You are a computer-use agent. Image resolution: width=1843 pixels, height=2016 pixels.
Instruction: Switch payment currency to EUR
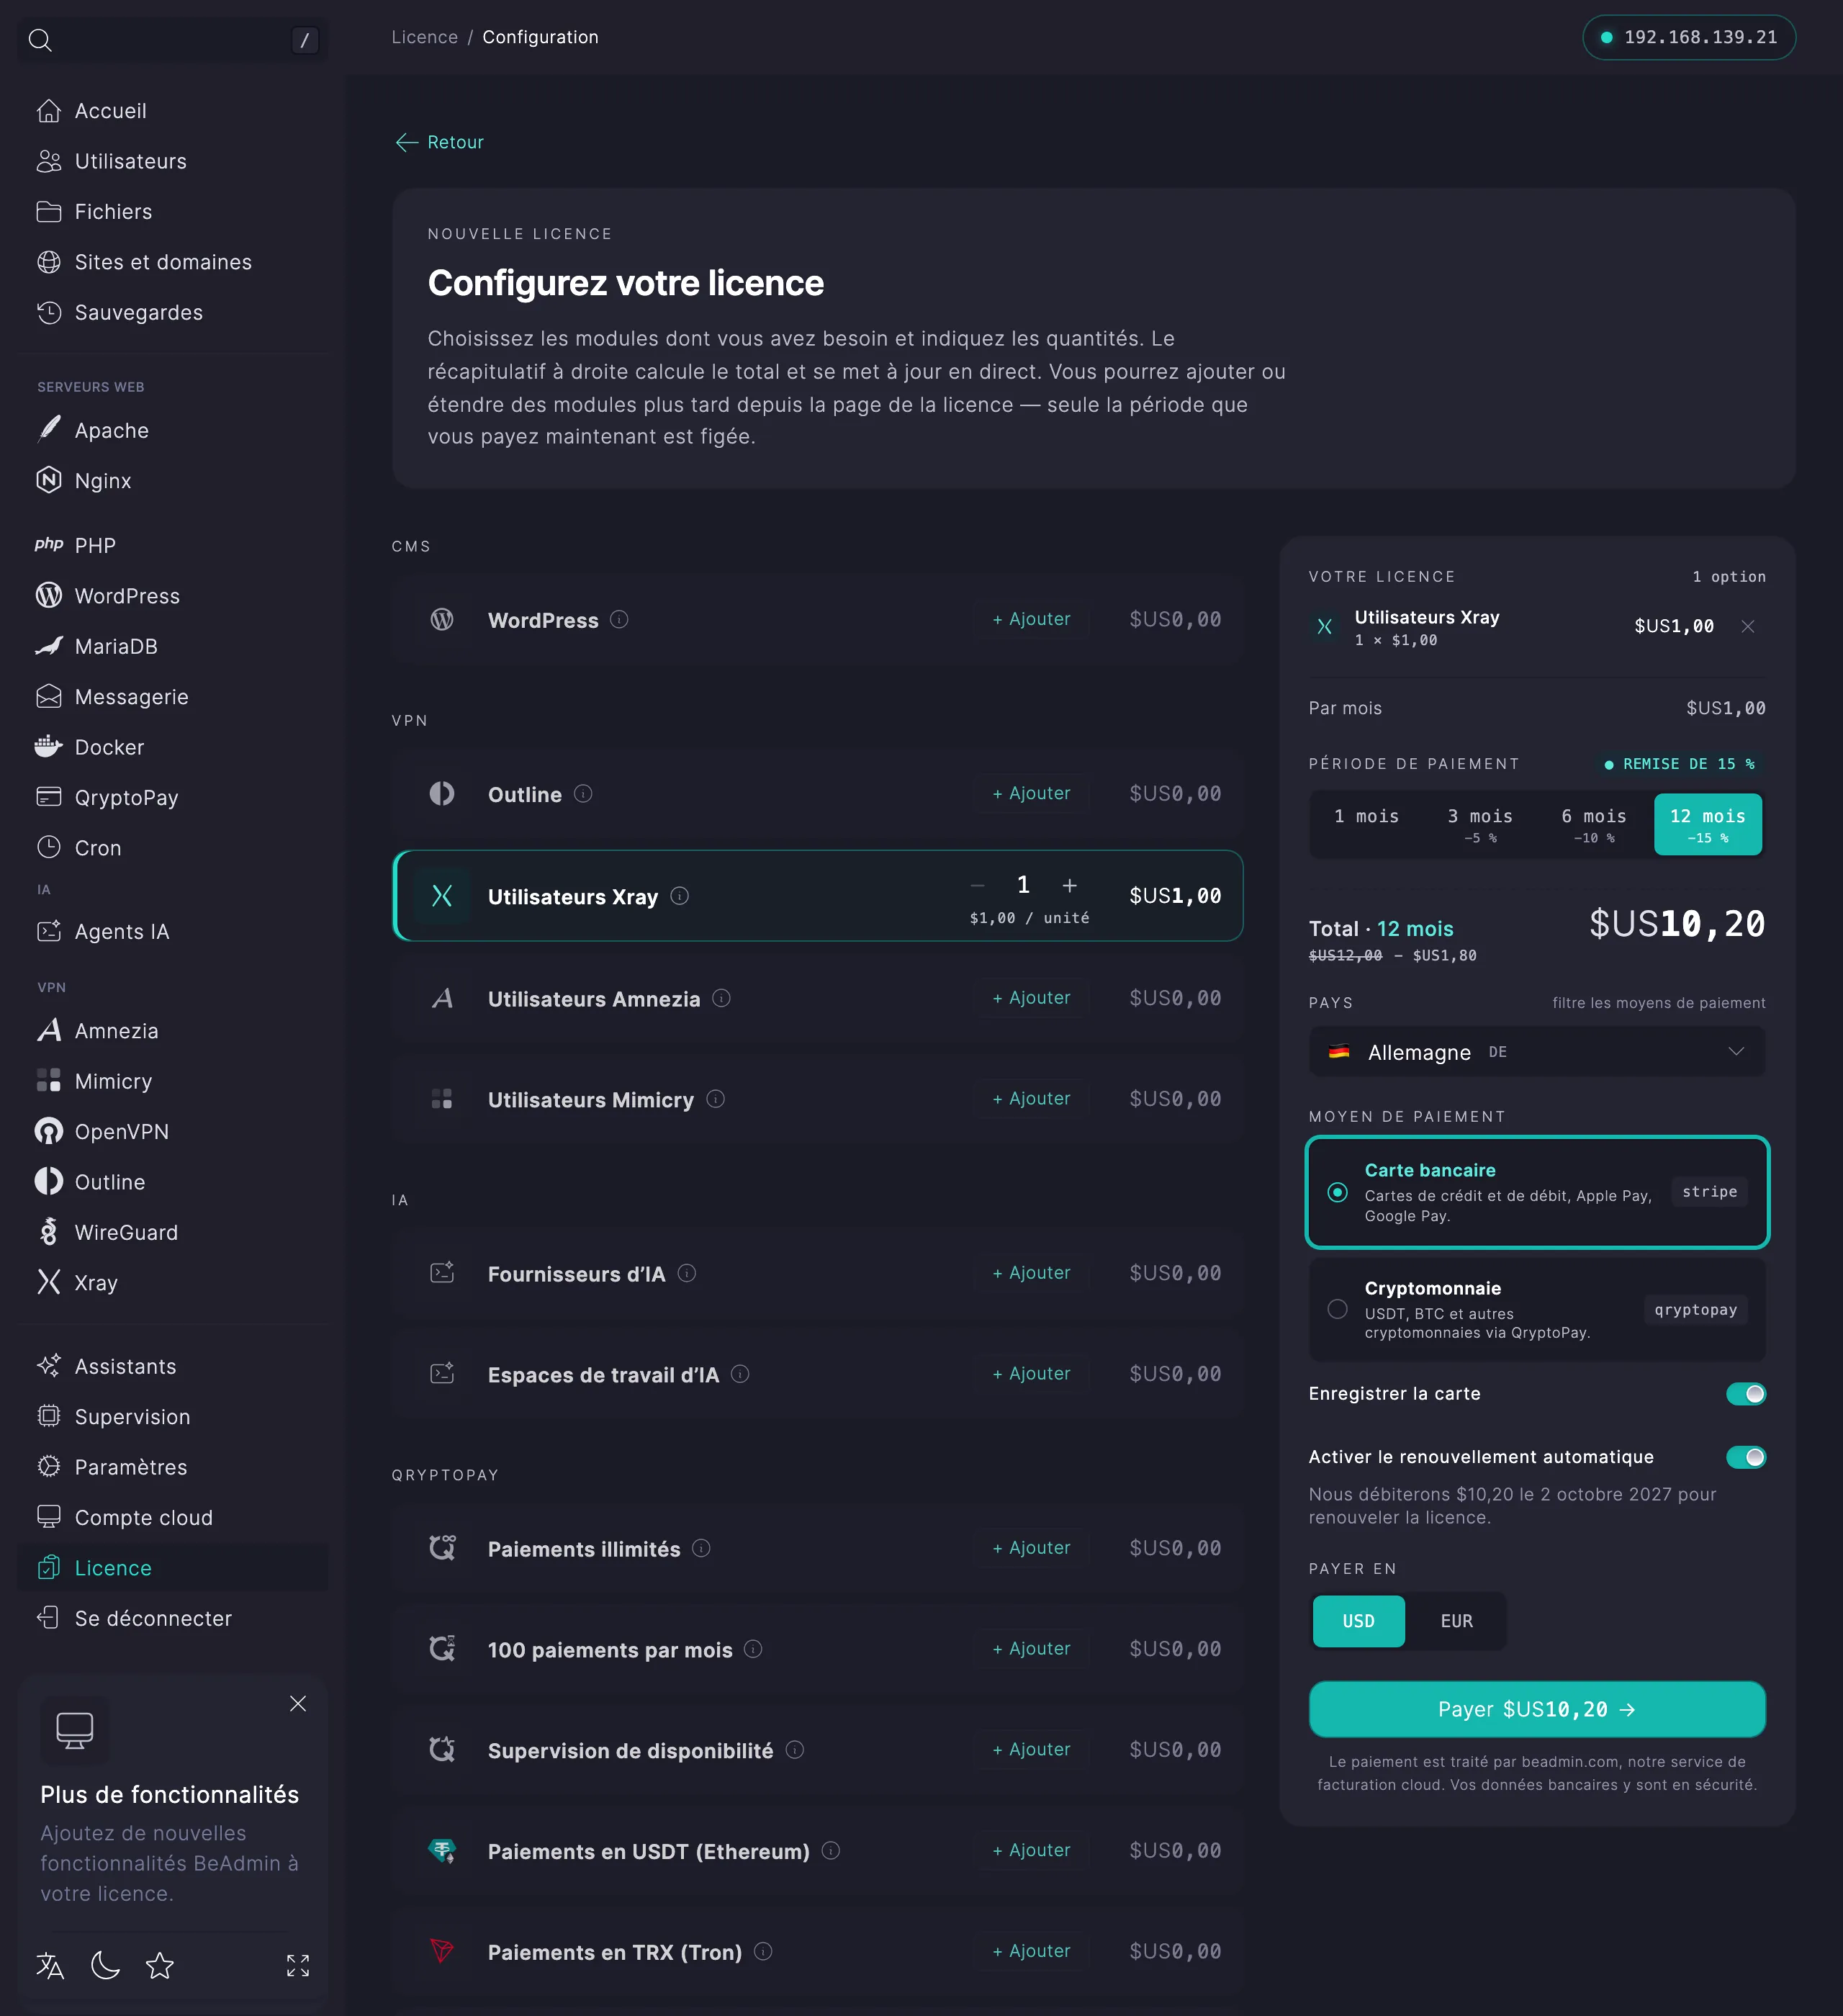pyautogui.click(x=1456, y=1621)
